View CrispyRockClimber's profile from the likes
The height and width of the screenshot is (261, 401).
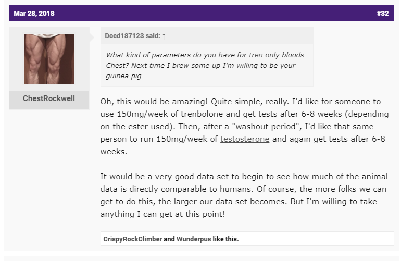pos(133,239)
